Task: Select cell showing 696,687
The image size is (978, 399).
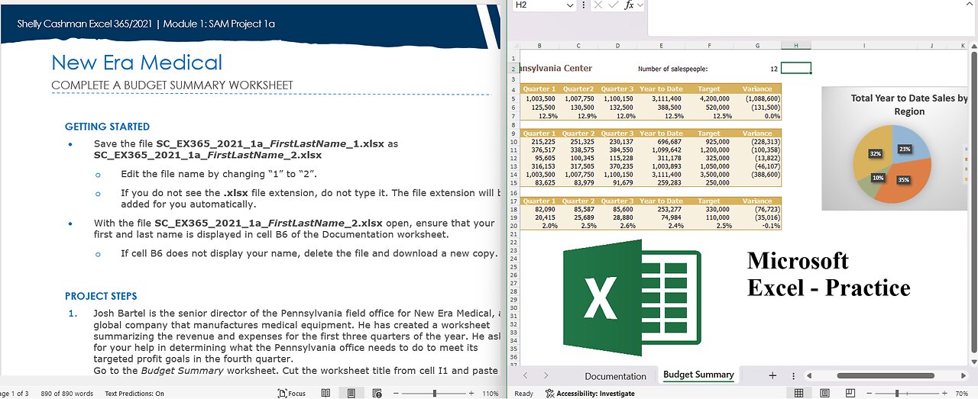Action: pyautogui.click(x=661, y=142)
